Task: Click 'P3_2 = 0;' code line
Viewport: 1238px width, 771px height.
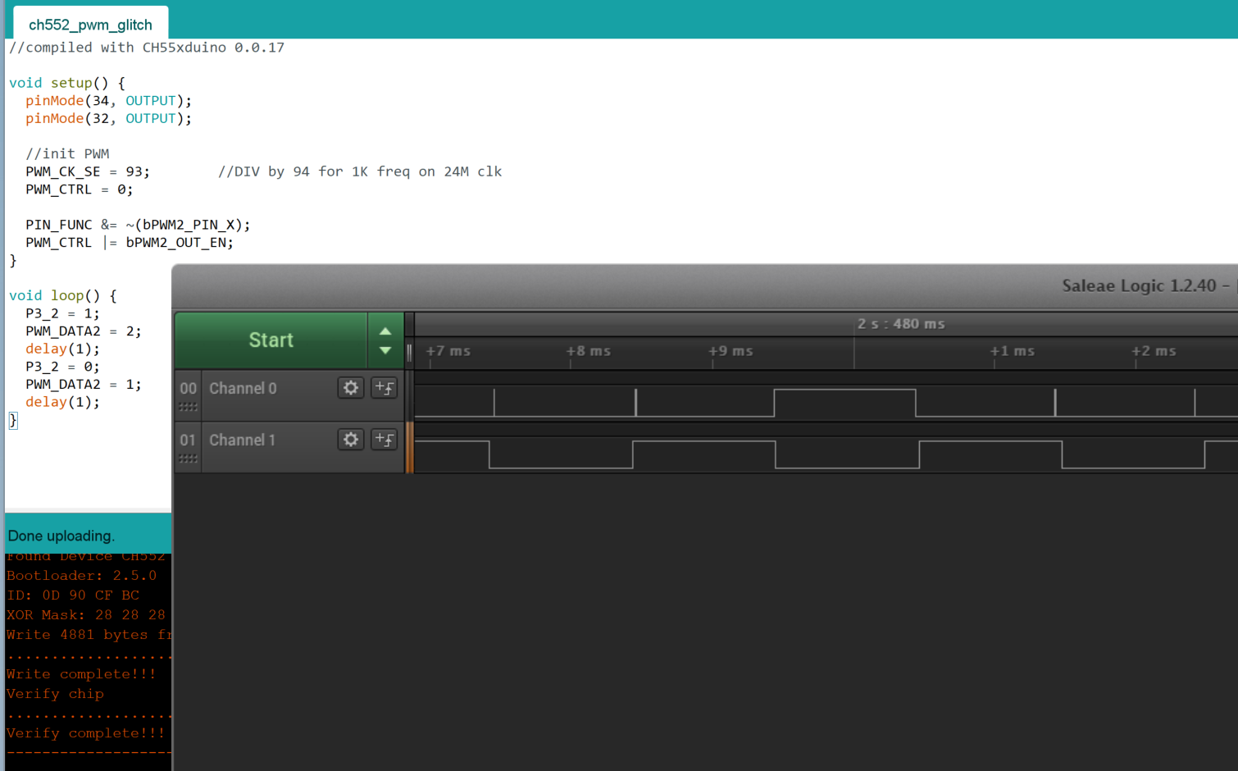Action: pos(62,367)
